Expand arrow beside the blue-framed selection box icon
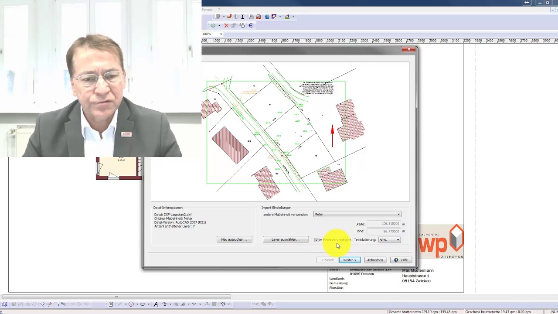Screen dimensions: 558x314 pos(280,17)
